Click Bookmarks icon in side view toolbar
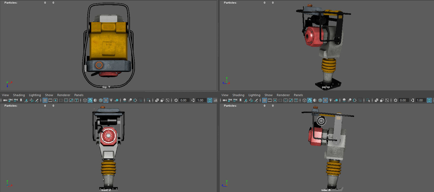This screenshot has width=434, height=192. (240, 100)
